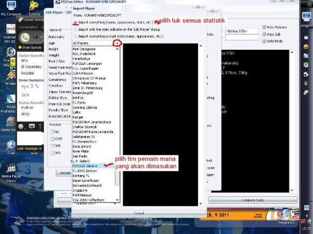The image size is (313, 234).
Task: Open Media Player Classic shortcut
Action: click(x=11, y=173)
